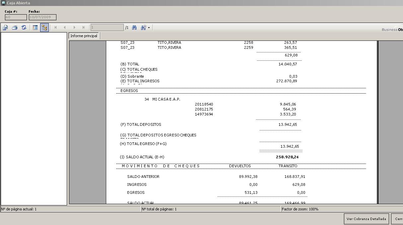This screenshot has height=225, width=403.
Task: Click the (D) Sobrante label
Action: pyautogui.click(x=132, y=76)
